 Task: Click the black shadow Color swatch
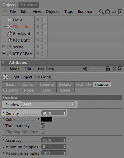click(x=46, y=119)
